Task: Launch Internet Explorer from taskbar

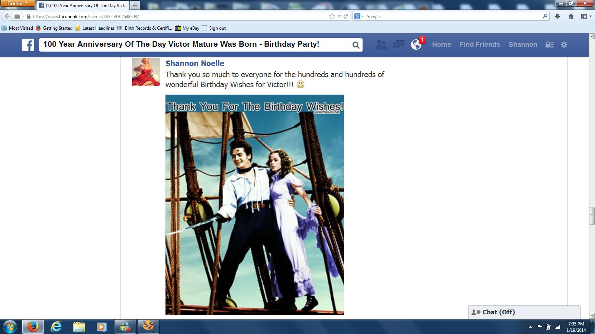Action: 57,327
